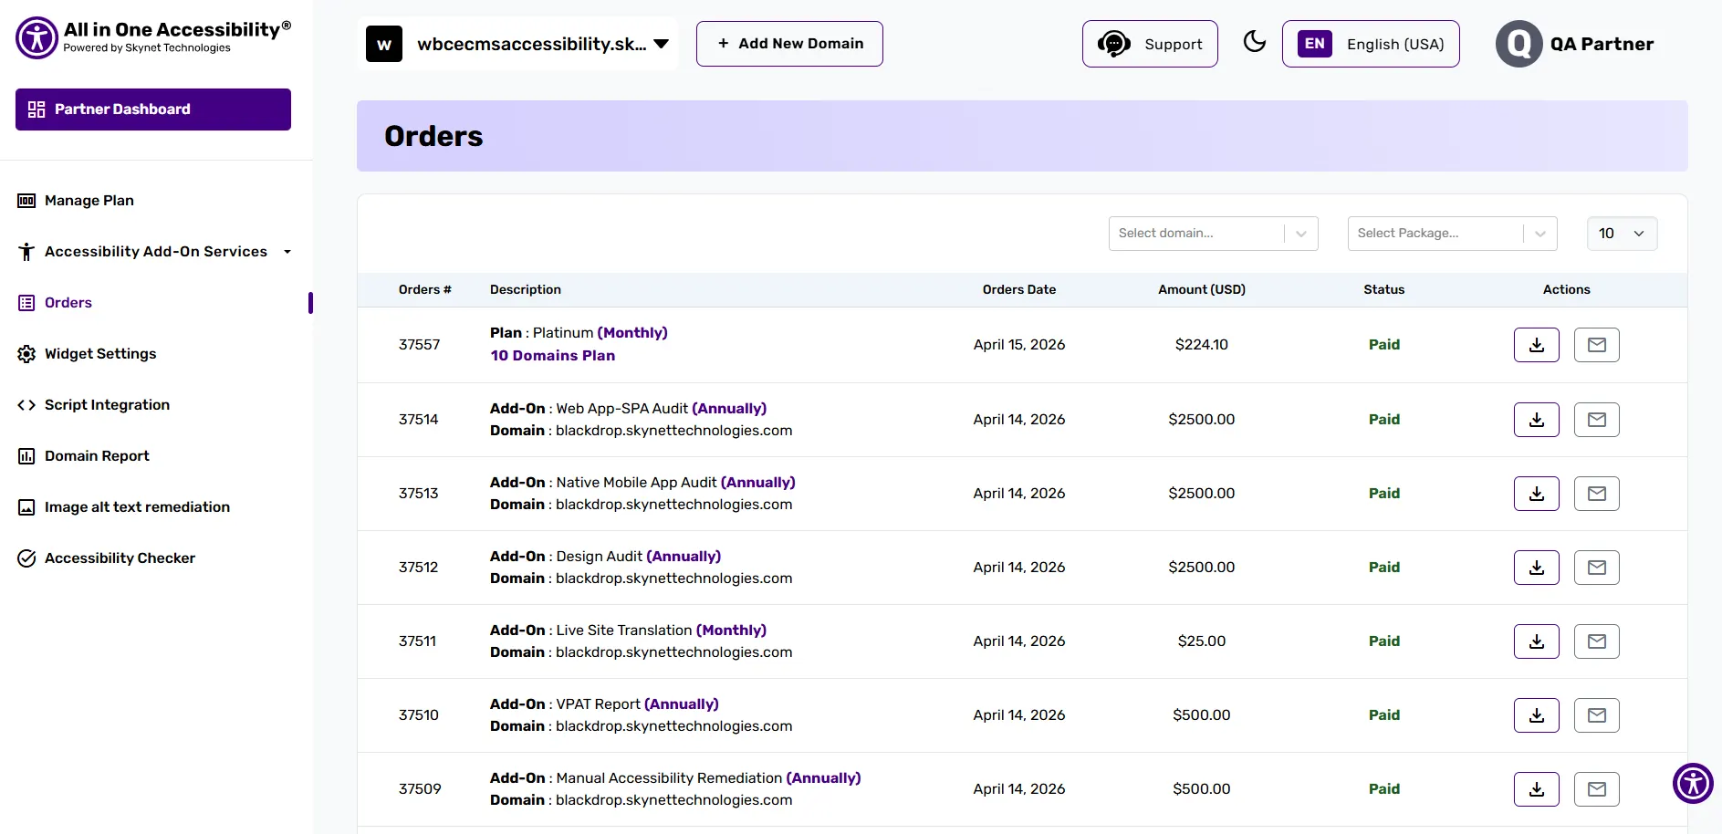Click April 15, 2026 date
The height and width of the screenshot is (834, 1722).
[x=1019, y=345]
